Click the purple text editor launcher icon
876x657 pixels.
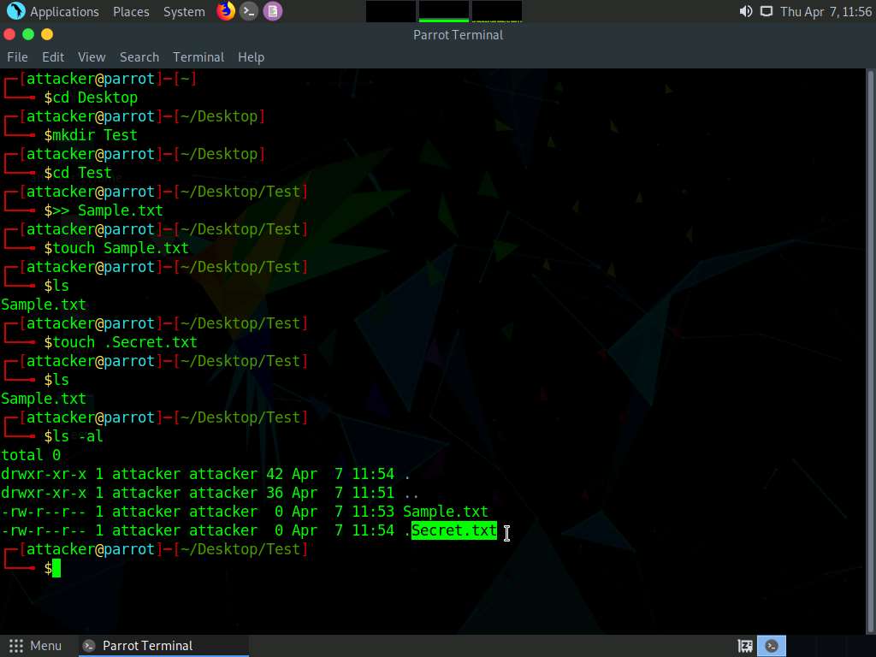click(272, 11)
